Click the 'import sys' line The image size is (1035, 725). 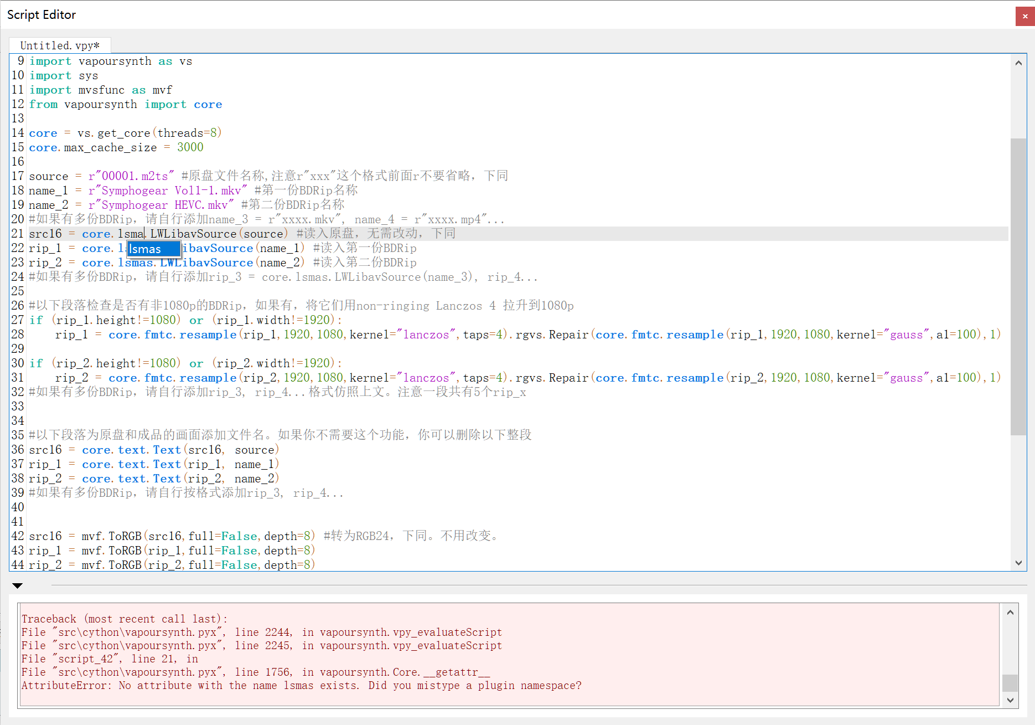tap(64, 75)
